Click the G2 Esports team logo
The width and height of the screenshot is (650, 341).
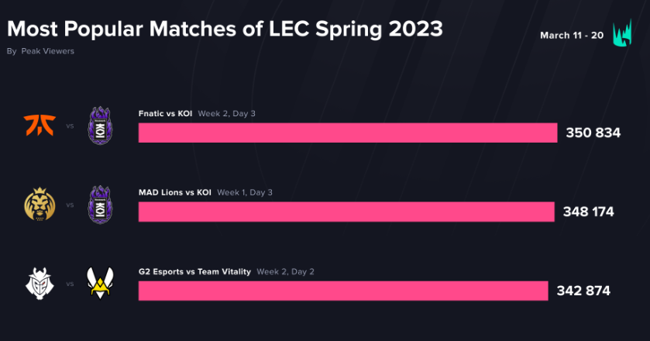coord(36,284)
